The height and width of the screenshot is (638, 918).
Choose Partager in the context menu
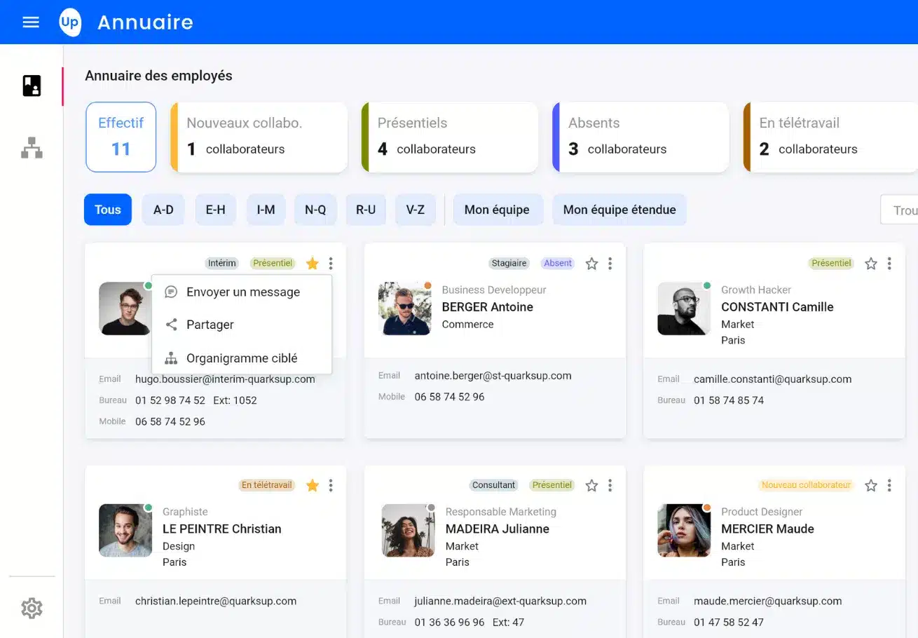click(209, 325)
